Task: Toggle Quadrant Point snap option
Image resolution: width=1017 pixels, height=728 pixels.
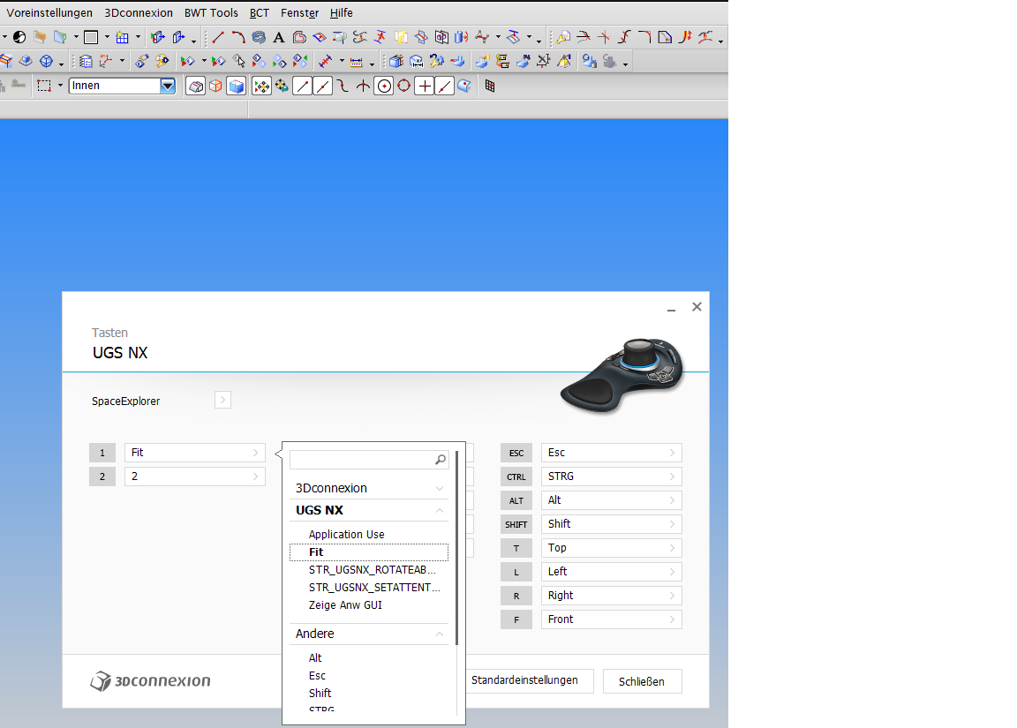Action: (x=404, y=86)
